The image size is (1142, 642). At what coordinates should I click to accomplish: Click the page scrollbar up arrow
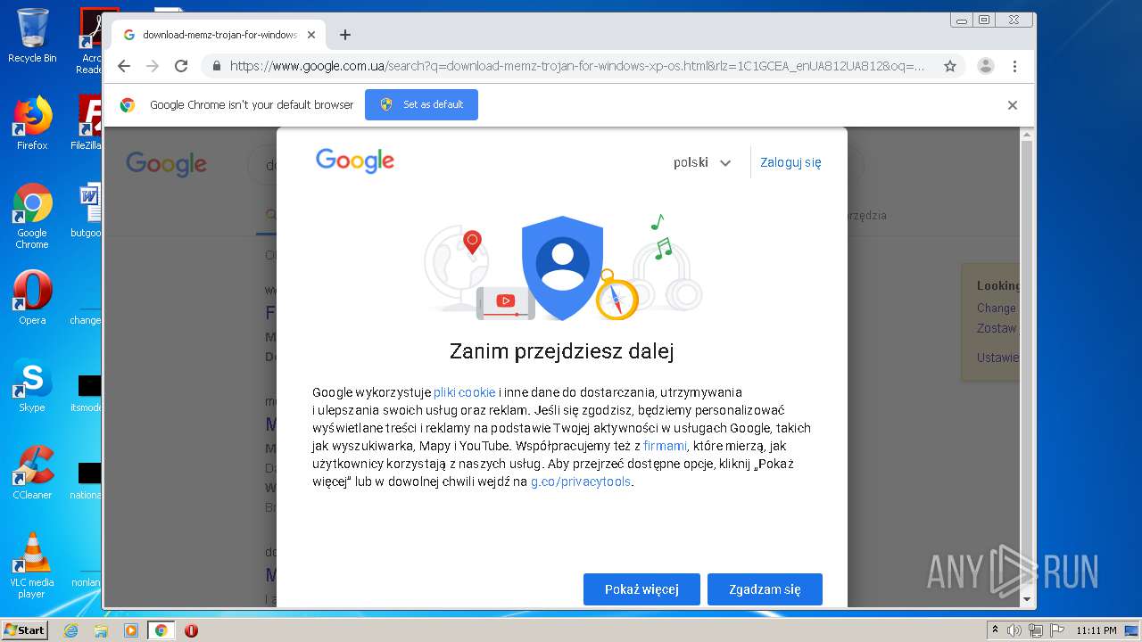point(1026,135)
